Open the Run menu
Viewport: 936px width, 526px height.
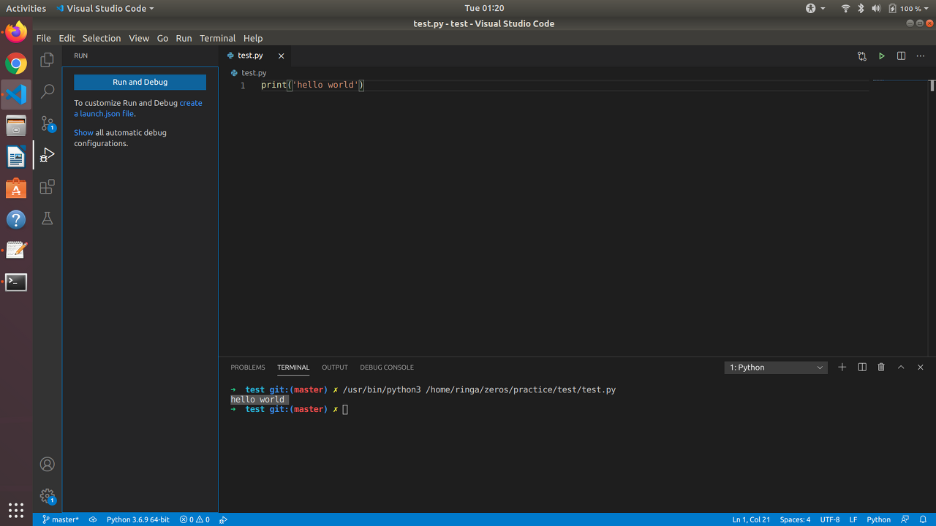point(184,38)
